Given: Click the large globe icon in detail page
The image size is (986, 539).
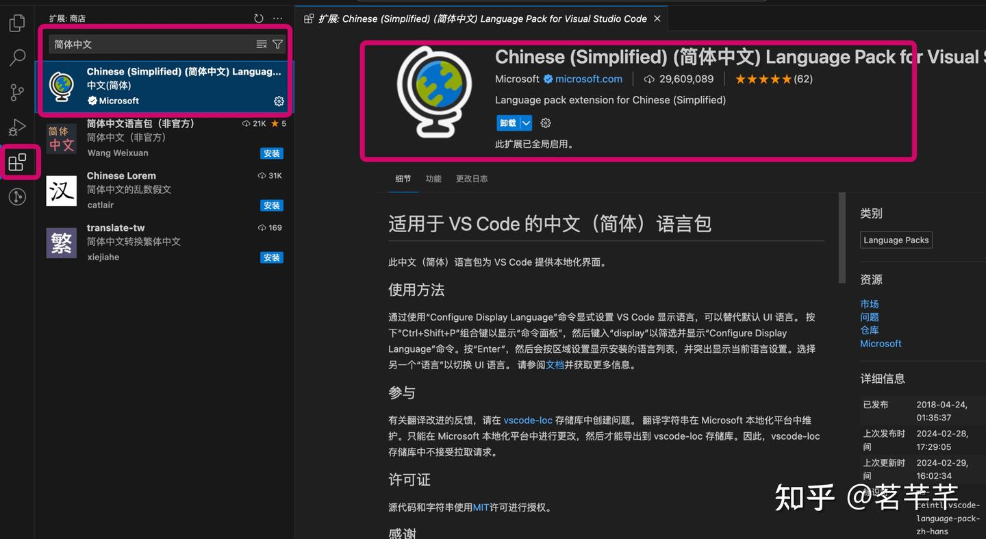Looking at the screenshot, I should (434, 92).
